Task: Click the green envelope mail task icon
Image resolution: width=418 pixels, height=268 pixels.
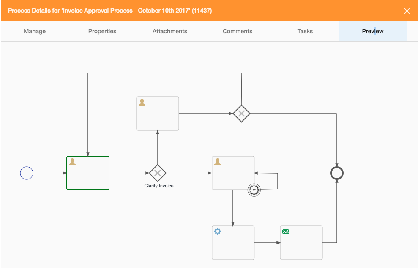Action: click(x=286, y=231)
